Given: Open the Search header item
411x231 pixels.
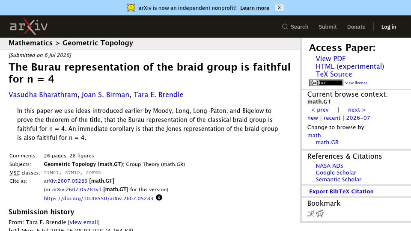Looking at the screenshot, I should tap(295, 27).
